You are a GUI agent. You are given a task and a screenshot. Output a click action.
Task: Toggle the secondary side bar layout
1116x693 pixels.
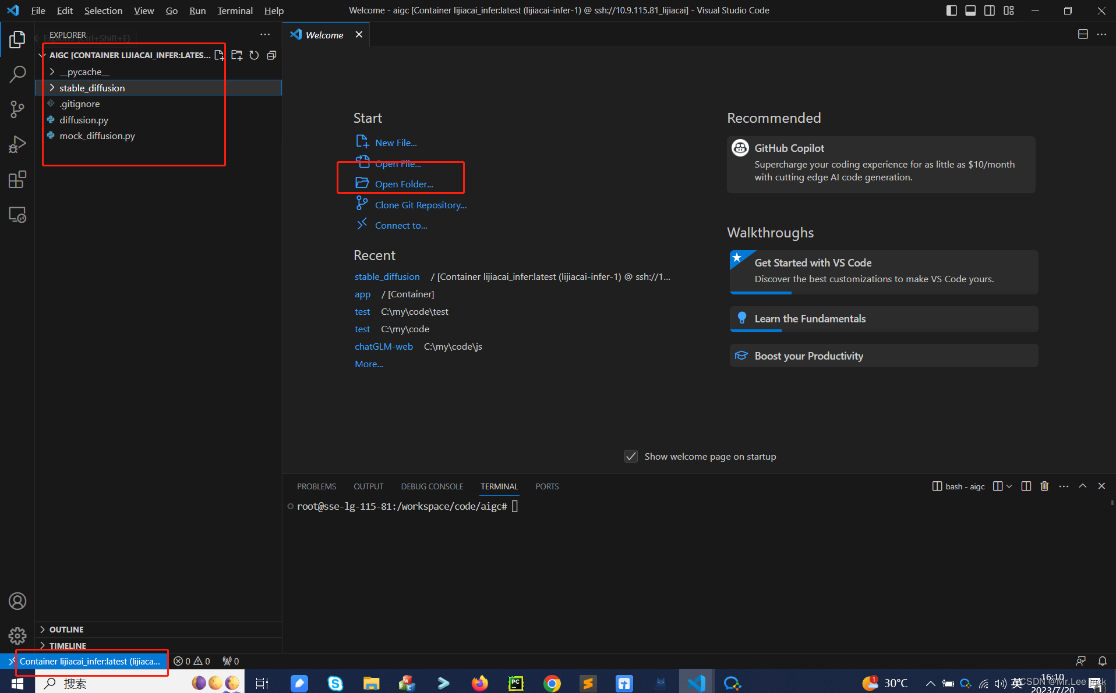[x=990, y=10]
